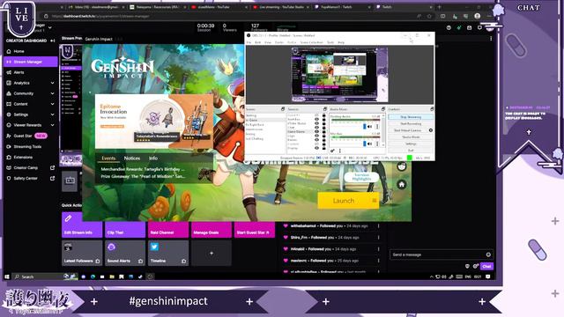Pop out the OBS Controls dock

(x=432, y=109)
